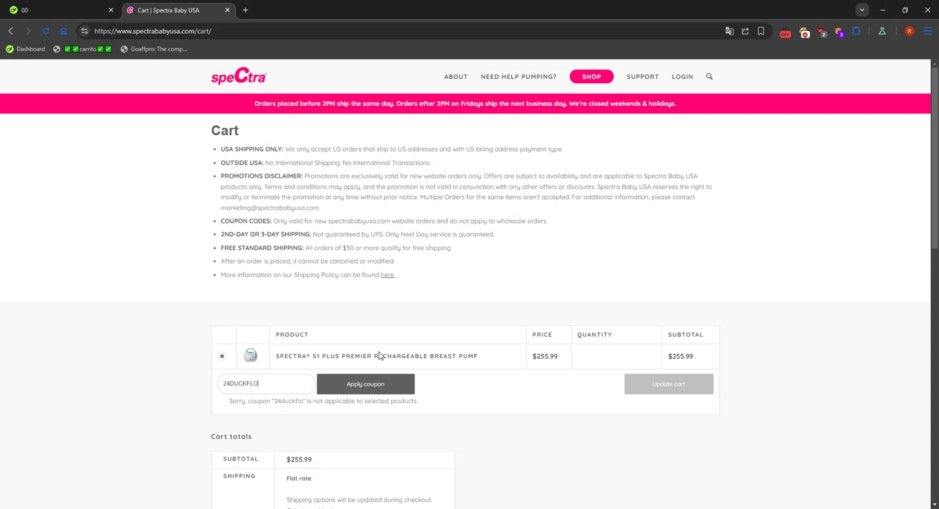Click the Cart totals heading
939x509 pixels.
[231, 436]
